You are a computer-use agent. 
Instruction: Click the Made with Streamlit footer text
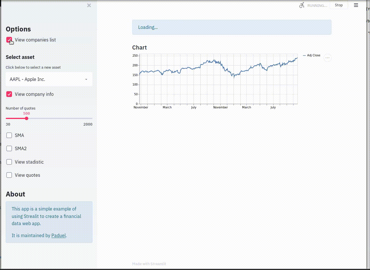pos(149,264)
